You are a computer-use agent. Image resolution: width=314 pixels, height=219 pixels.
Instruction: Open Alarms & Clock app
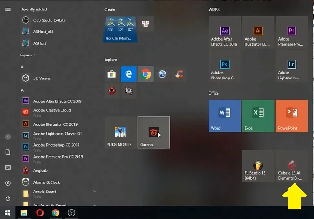58,182
